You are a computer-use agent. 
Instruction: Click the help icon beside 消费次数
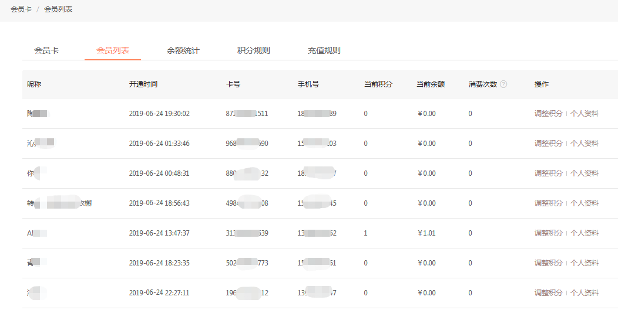pos(503,84)
